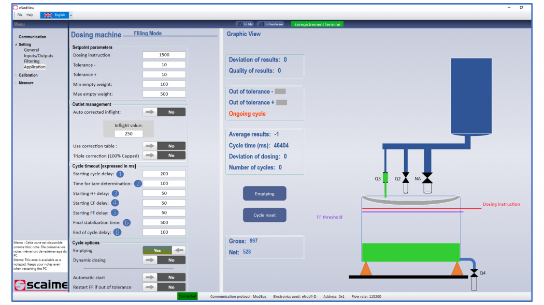
Task: Click the scaime logo
Action: (x=40, y=285)
